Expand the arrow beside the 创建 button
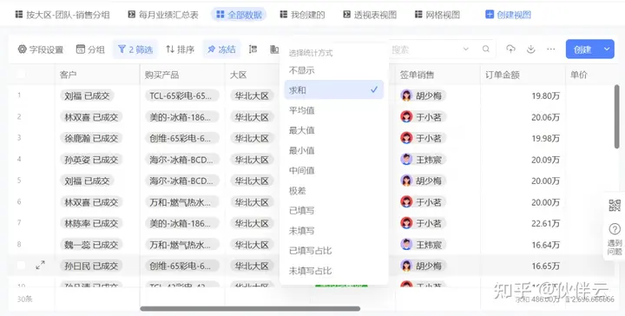Image resolution: width=625 pixels, height=316 pixels. 607,49
